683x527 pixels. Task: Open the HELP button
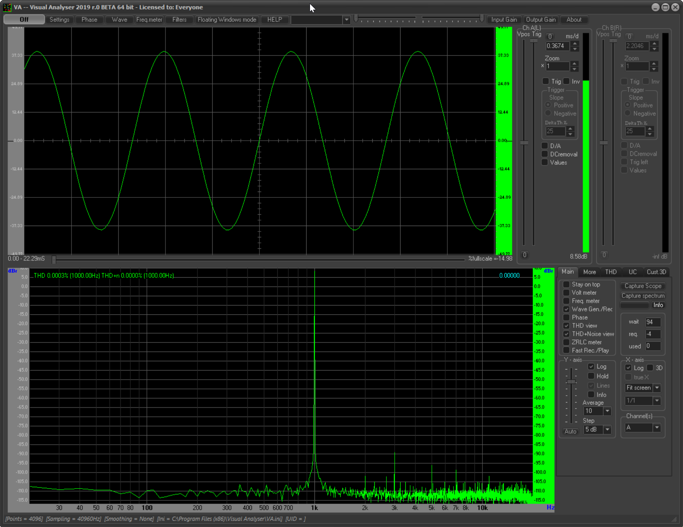click(275, 20)
